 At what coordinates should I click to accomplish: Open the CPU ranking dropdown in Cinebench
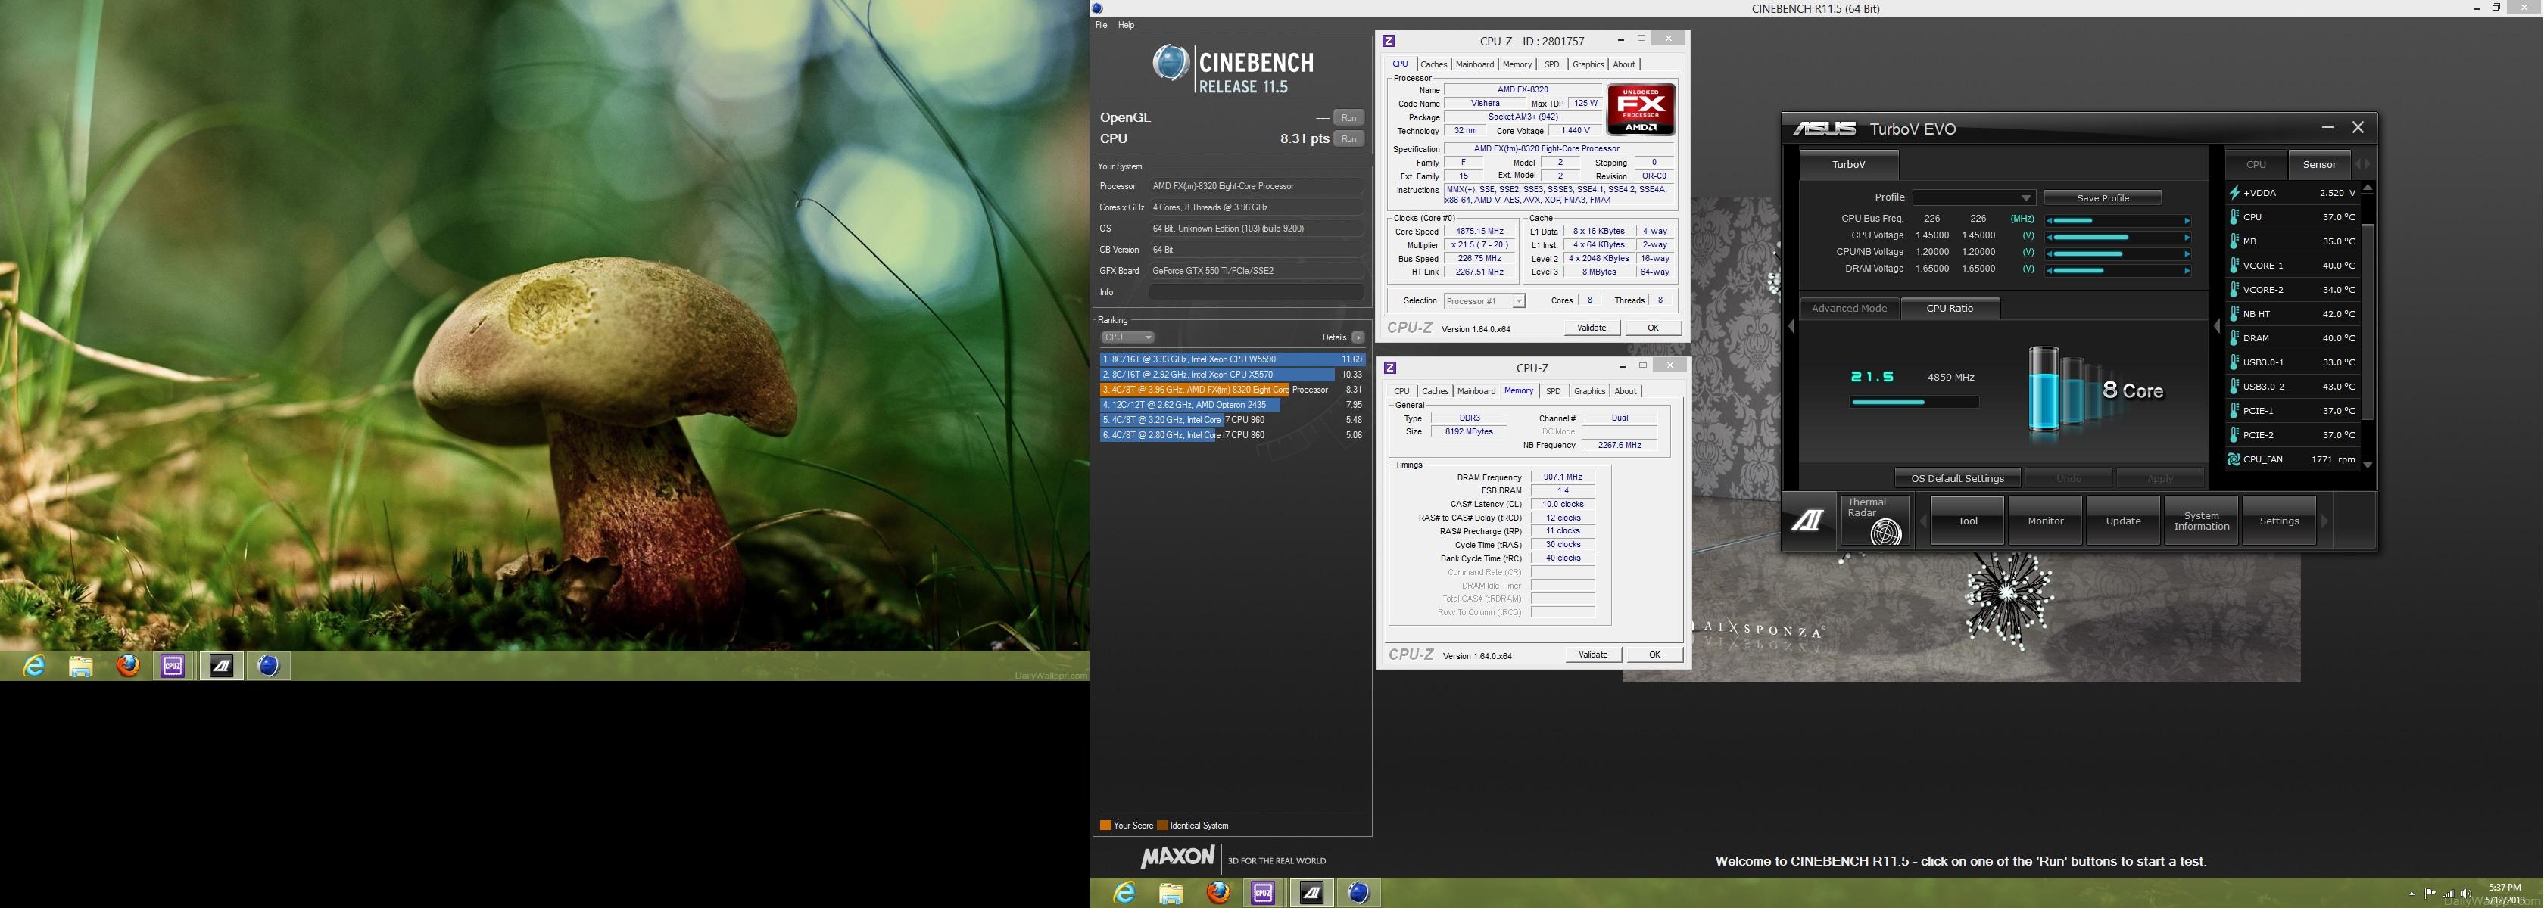click(x=1127, y=337)
